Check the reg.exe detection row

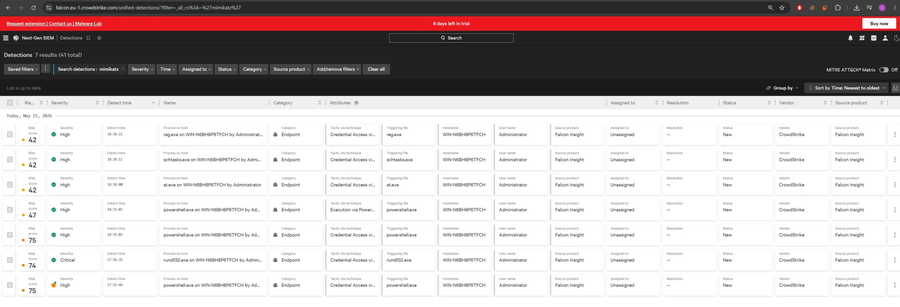10,134
